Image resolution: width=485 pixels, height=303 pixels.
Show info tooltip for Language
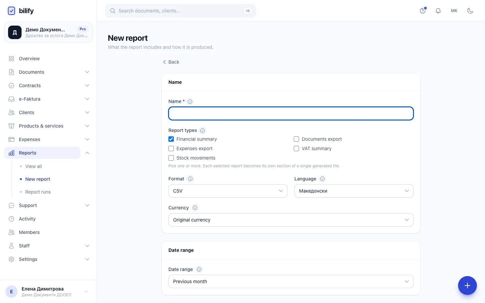322,179
